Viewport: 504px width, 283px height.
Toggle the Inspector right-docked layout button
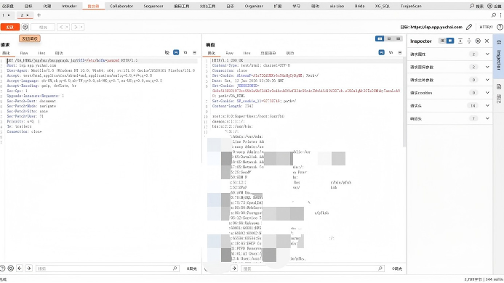(x=450, y=41)
